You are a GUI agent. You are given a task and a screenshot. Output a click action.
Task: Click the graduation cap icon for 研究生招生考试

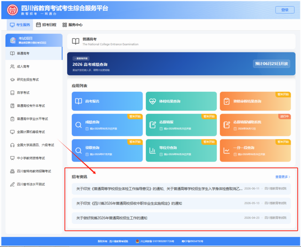[12, 79]
